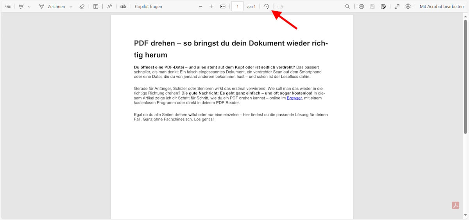The width and height of the screenshot is (469, 220).
Task: Open search in document
Action: coord(347,7)
